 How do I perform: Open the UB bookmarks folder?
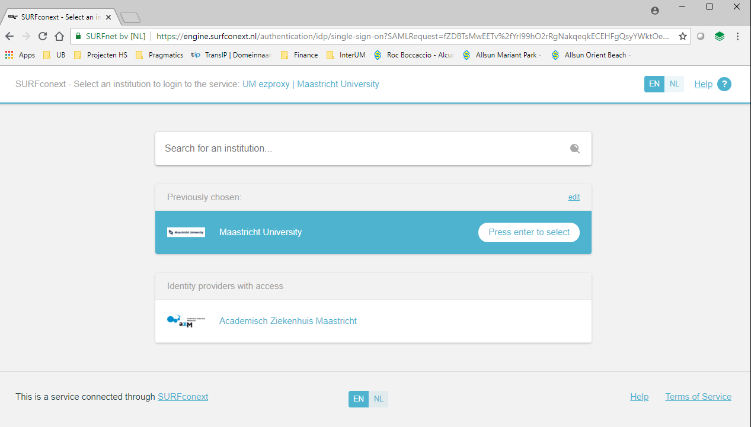55,55
